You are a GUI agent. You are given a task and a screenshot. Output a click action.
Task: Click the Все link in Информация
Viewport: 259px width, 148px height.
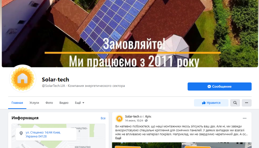[103, 118]
